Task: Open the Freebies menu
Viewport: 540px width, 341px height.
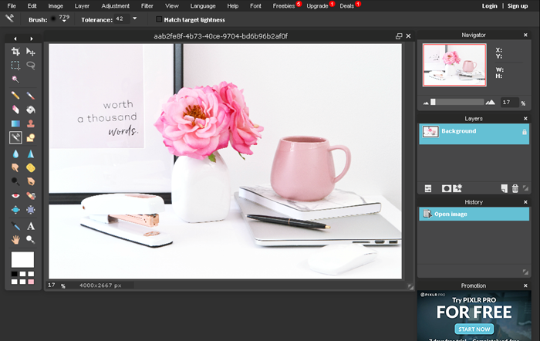Action: click(284, 6)
